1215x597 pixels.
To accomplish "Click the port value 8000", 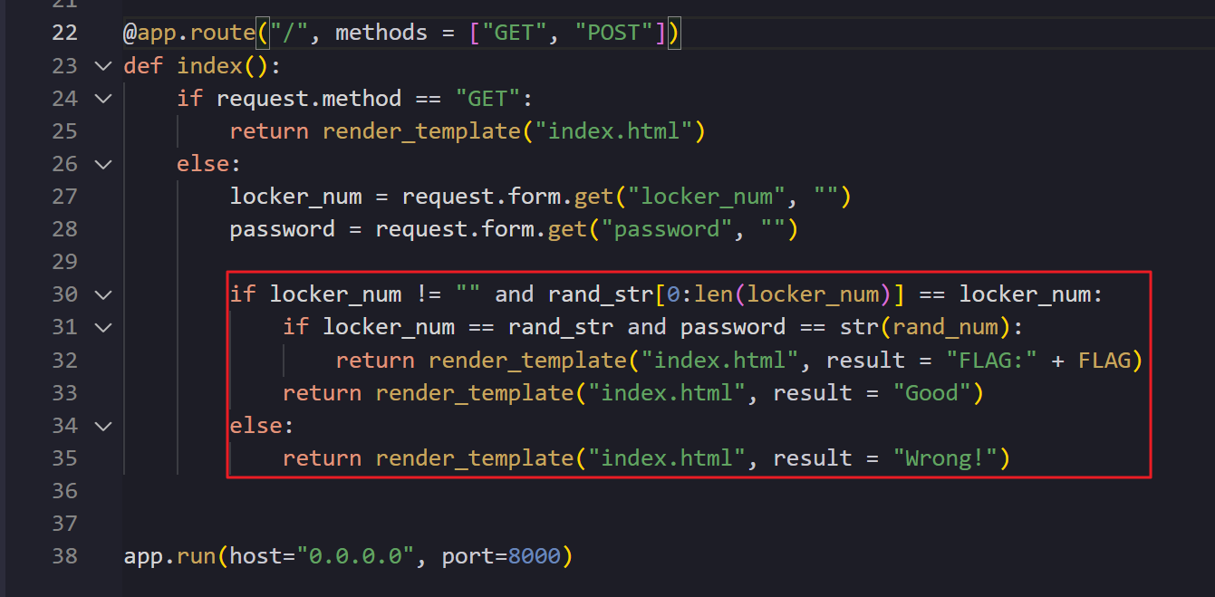I will [534, 556].
